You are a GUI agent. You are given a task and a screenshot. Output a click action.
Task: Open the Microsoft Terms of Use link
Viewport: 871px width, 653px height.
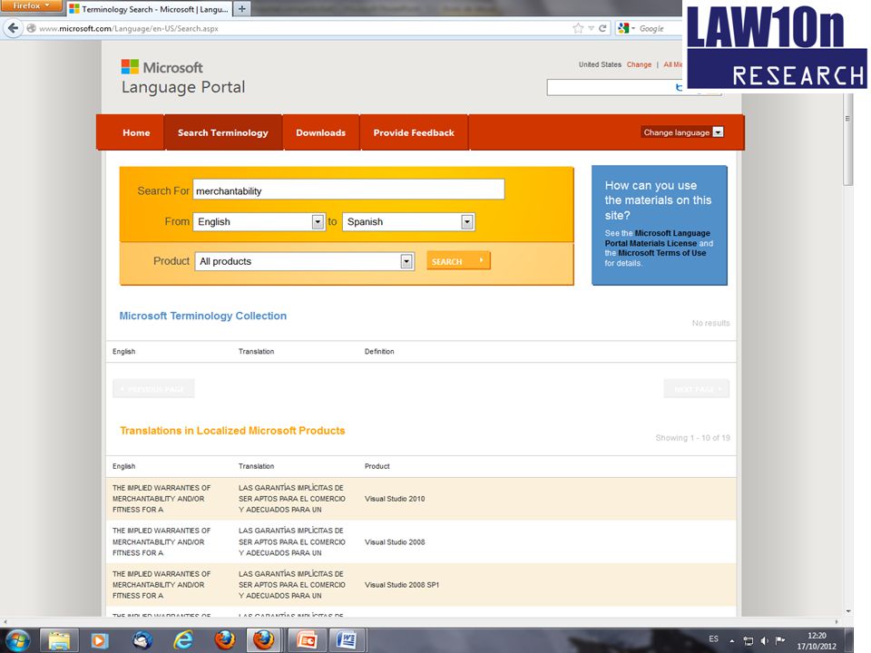pyautogui.click(x=662, y=253)
